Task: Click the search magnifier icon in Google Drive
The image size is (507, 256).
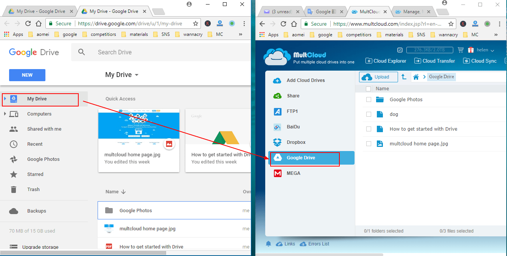Action: 82,52
